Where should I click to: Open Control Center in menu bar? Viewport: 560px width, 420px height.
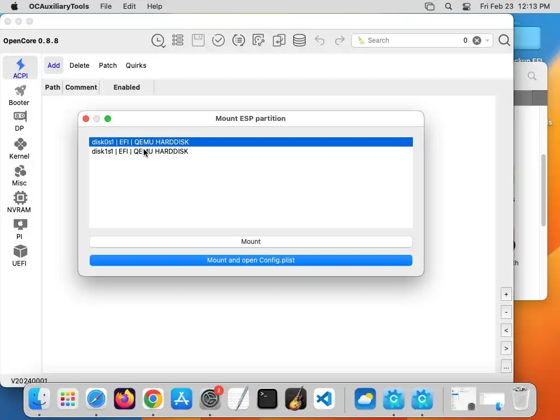click(x=466, y=7)
